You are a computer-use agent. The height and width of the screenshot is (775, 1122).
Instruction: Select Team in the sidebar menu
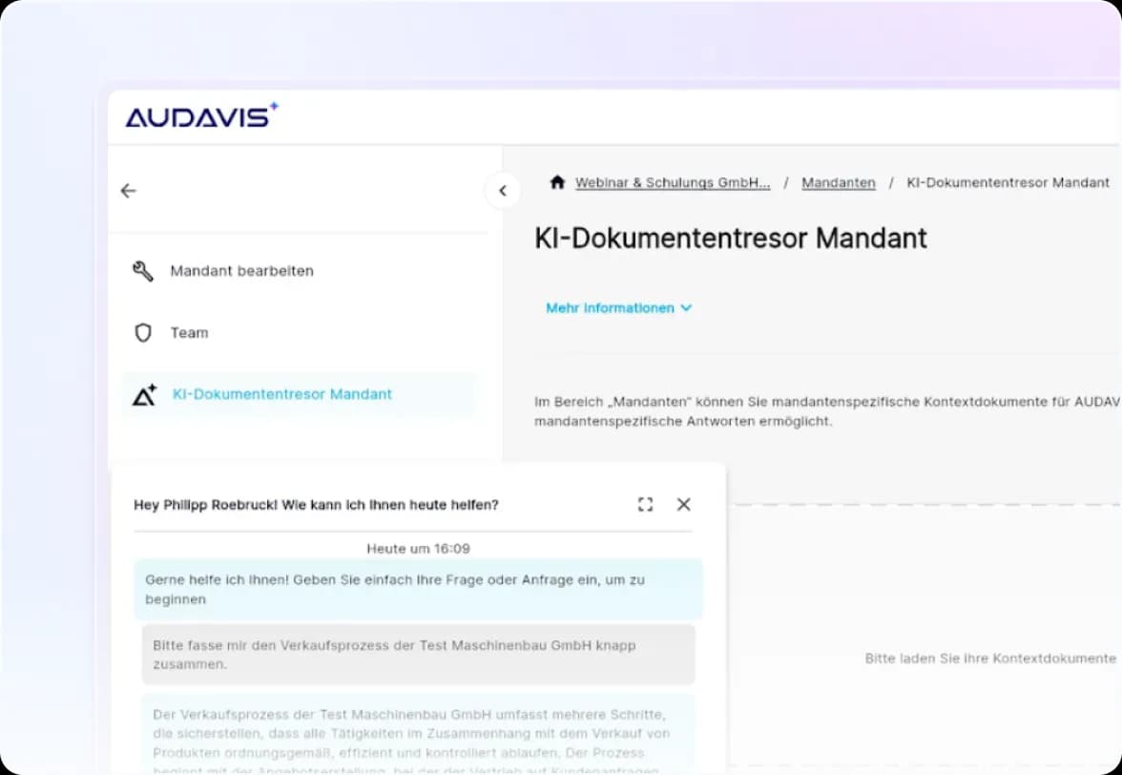point(189,332)
